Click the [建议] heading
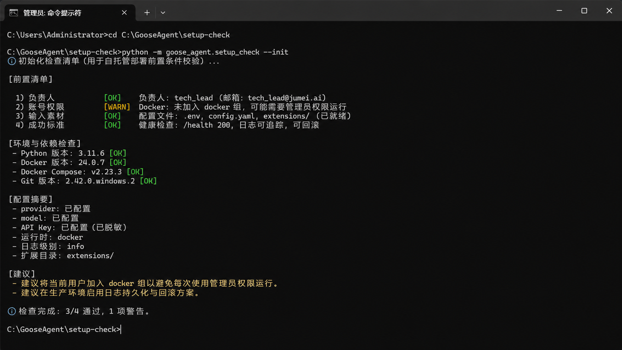Screen dimensions: 622x350 22,274
